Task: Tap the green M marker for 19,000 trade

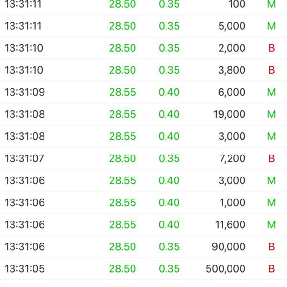Action: pos(271,114)
